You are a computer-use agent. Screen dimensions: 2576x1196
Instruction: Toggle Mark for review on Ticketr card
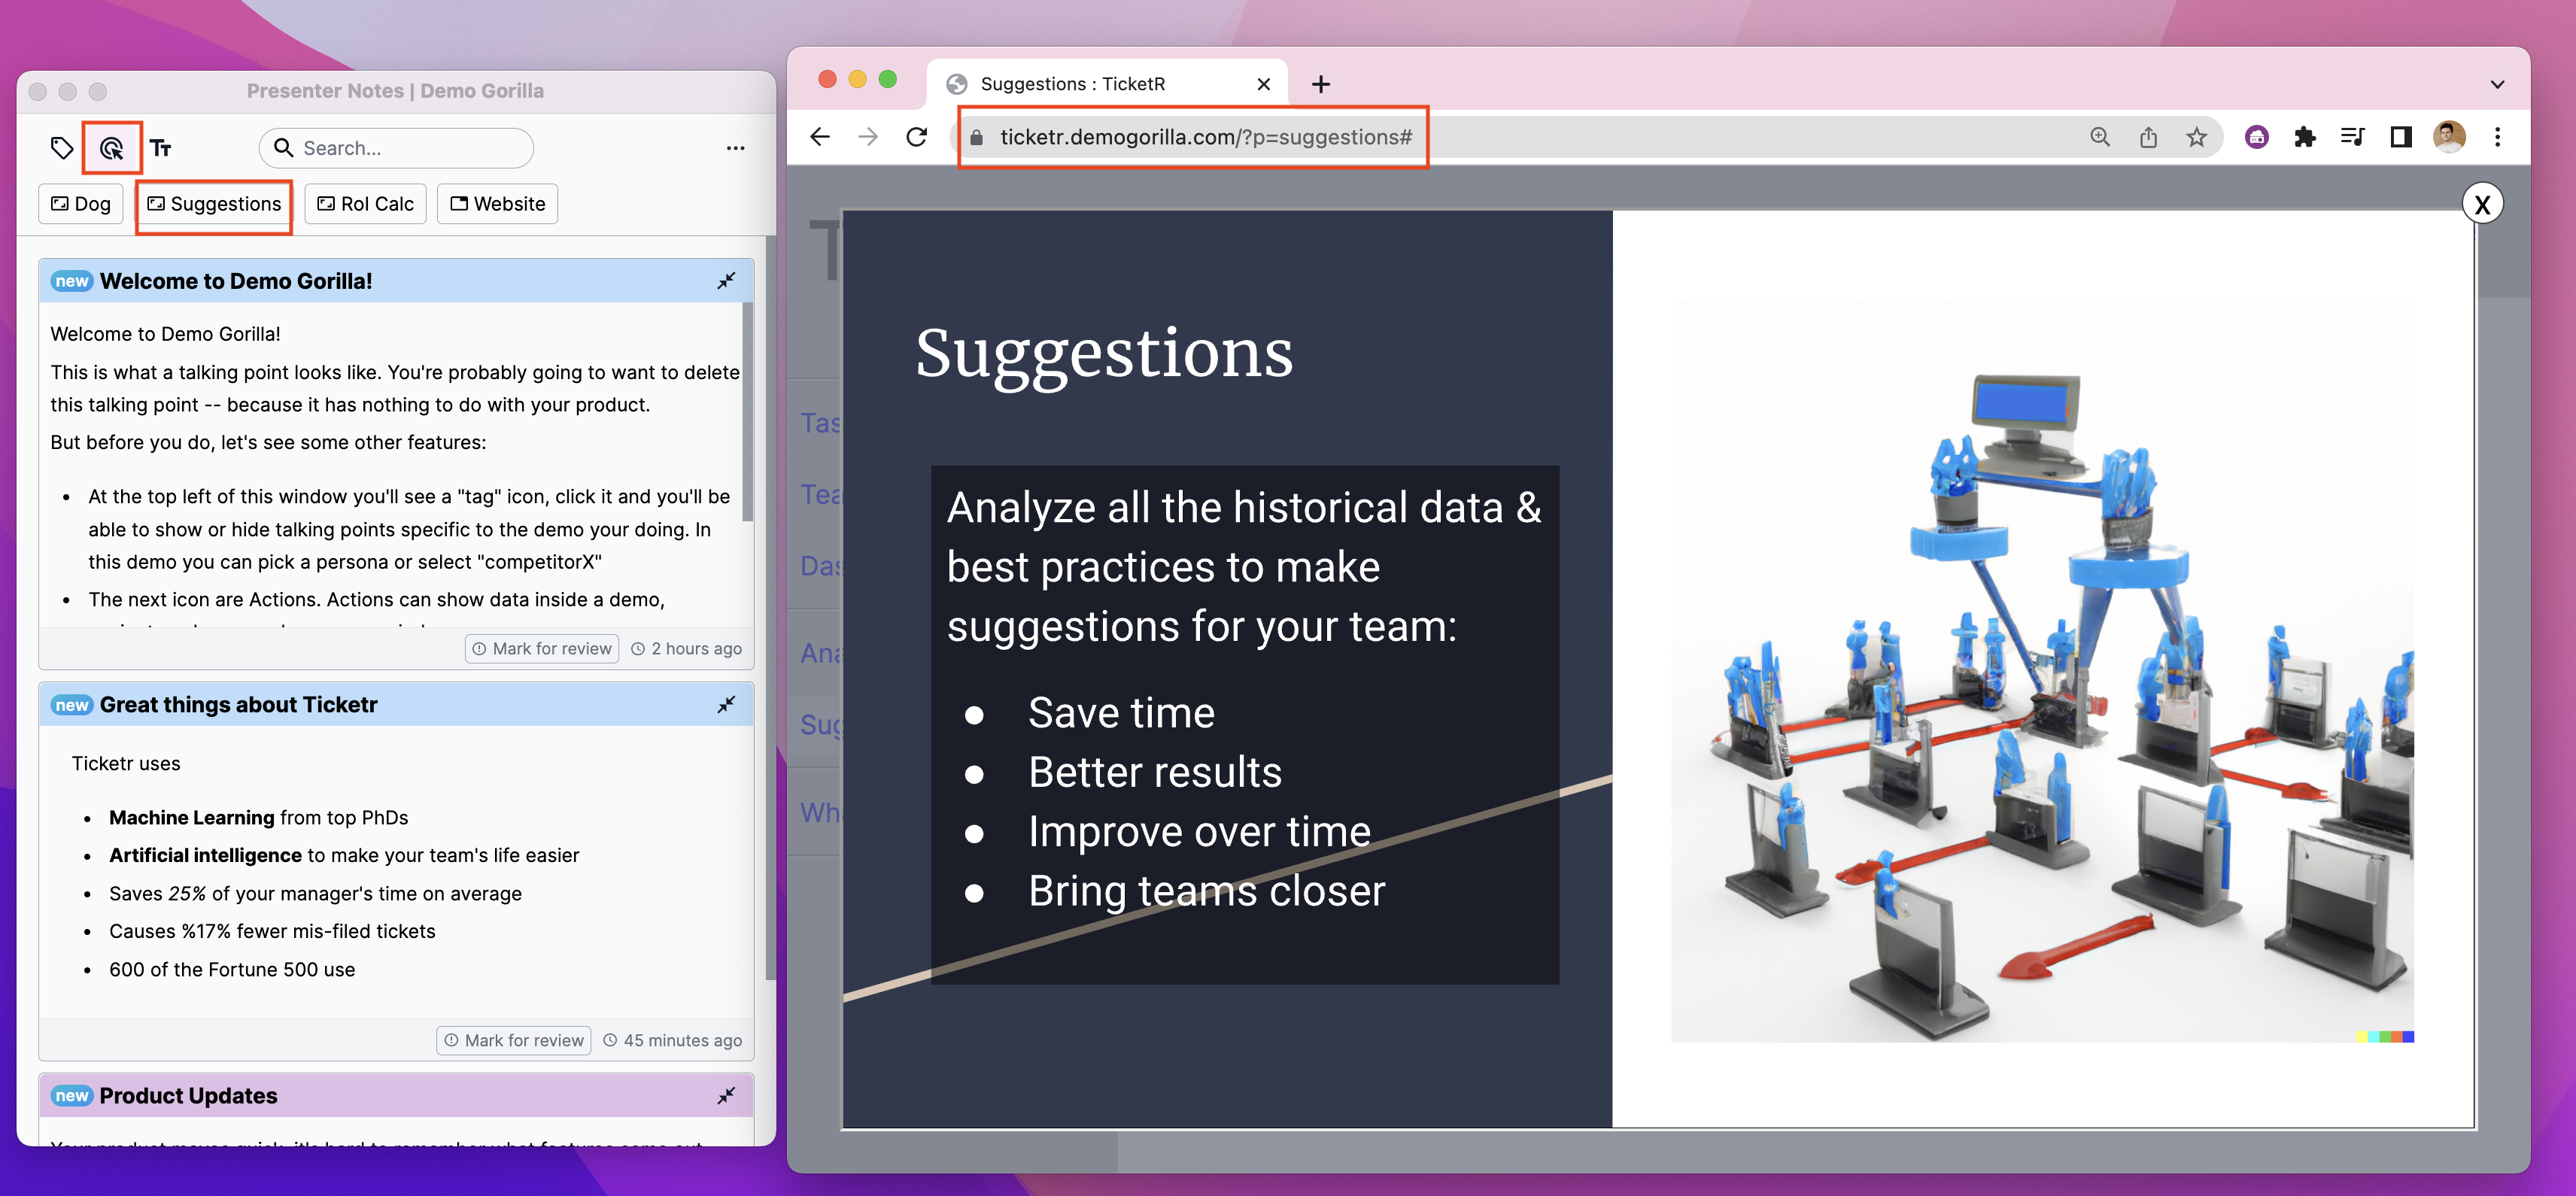[514, 1040]
